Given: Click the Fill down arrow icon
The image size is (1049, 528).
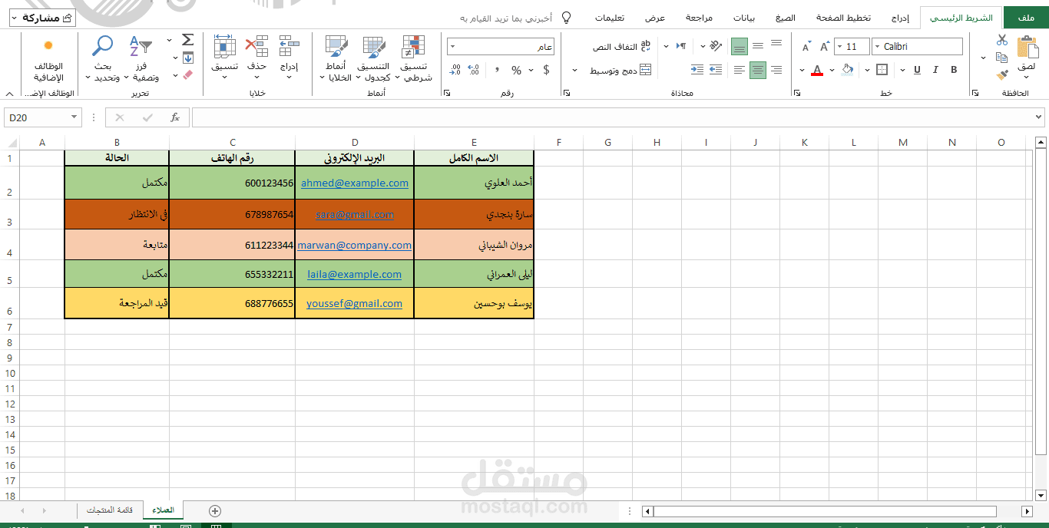Looking at the screenshot, I should pyautogui.click(x=187, y=58).
